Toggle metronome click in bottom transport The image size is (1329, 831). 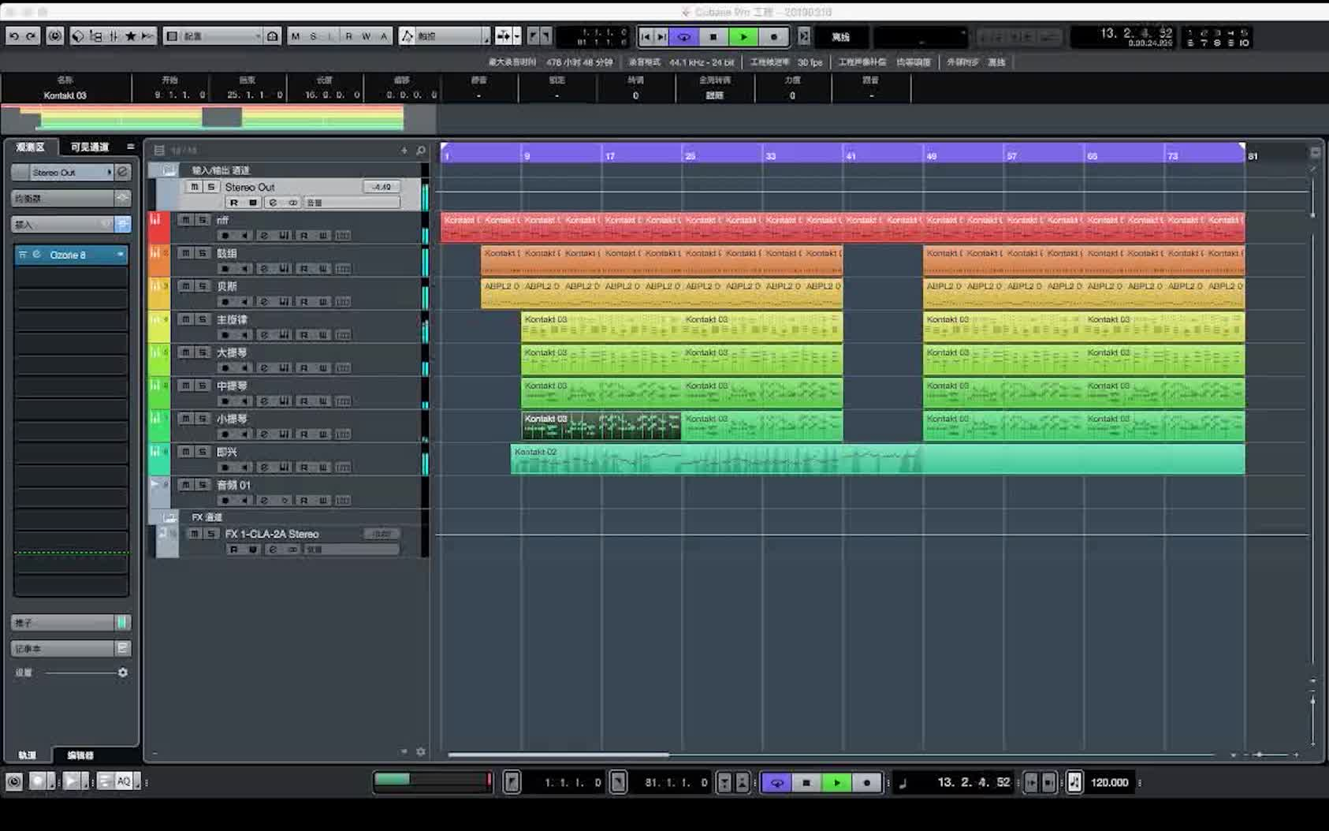(x=1074, y=782)
